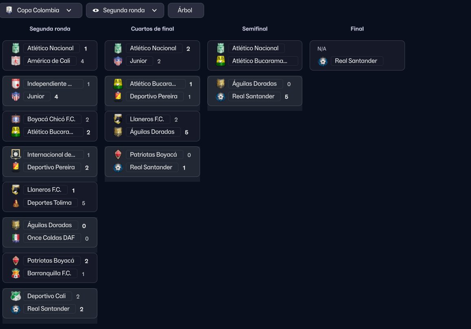Click Atlético Nacional name in Semifinal card

click(x=255, y=48)
